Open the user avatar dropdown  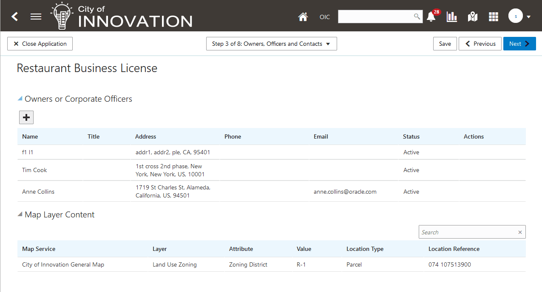click(519, 17)
